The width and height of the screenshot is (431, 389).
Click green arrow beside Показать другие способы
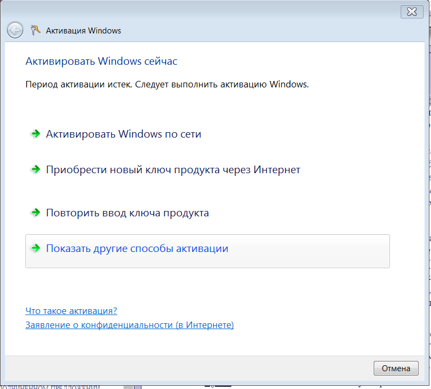[36, 248]
